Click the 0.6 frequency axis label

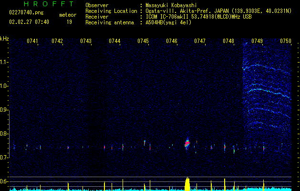pyautogui.click(x=3, y=181)
